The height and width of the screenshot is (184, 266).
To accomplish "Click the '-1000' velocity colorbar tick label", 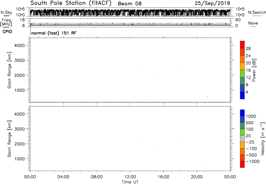I will click(252, 161).
